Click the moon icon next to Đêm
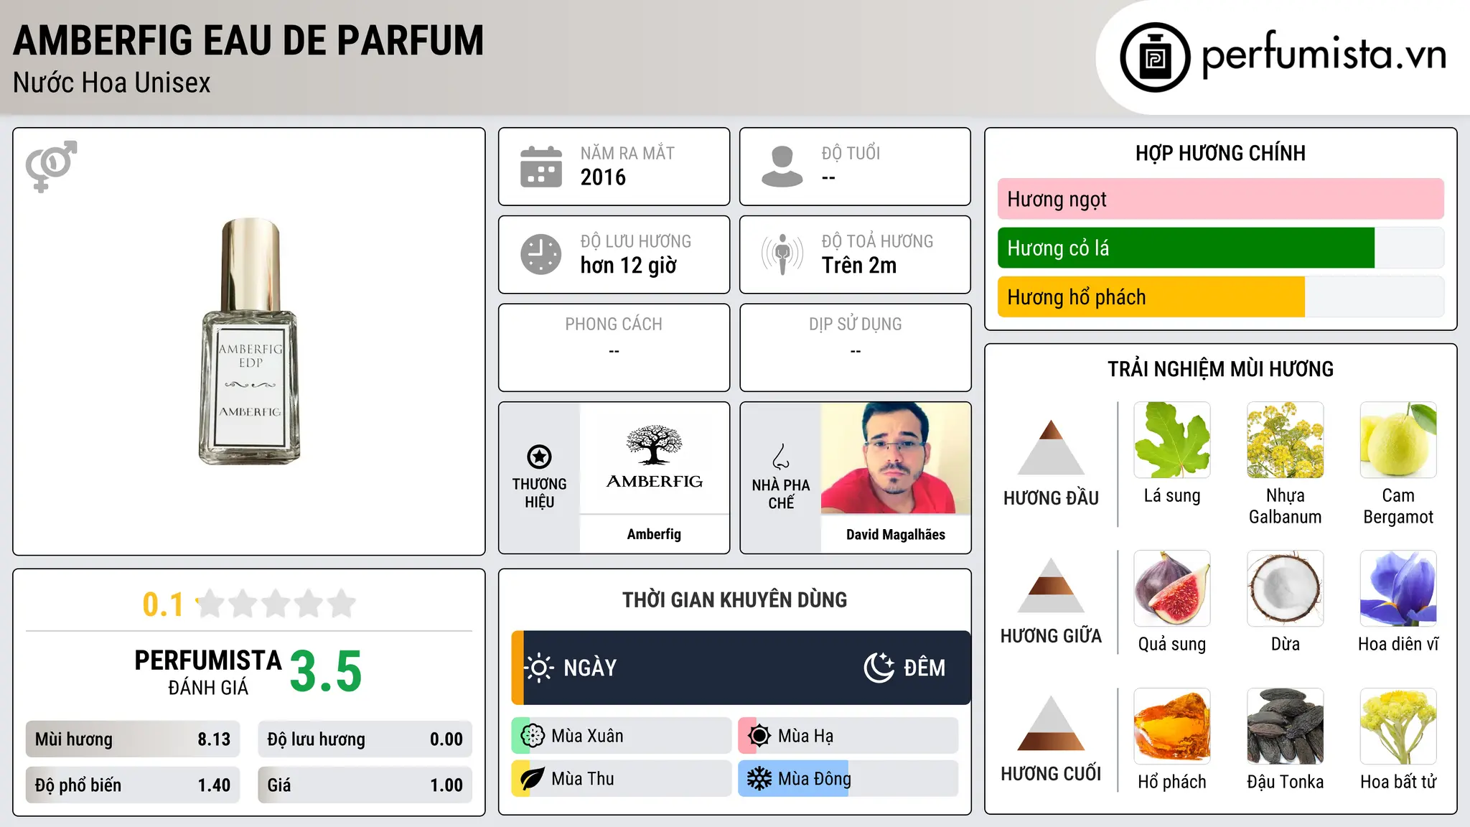1470x827 pixels. click(879, 668)
